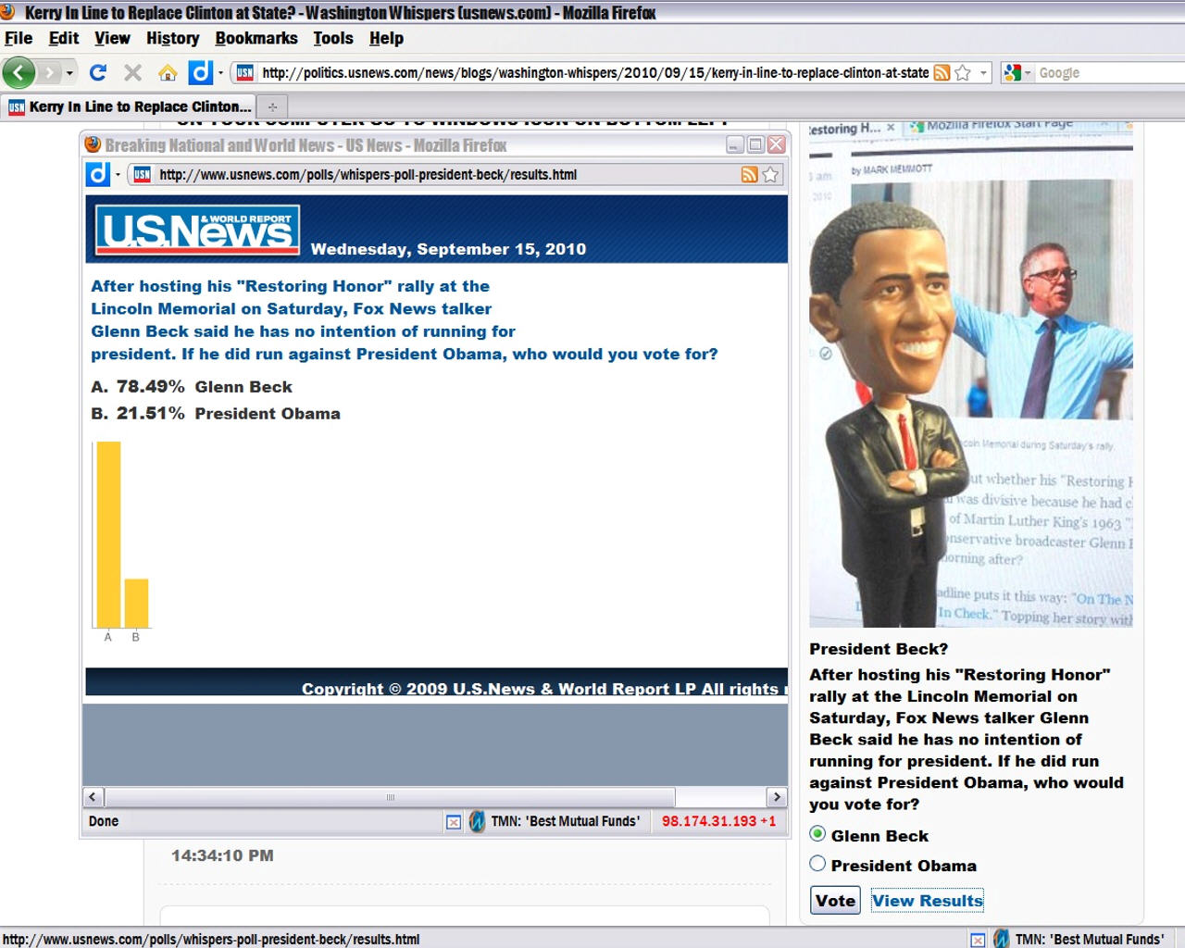
Task: Click scroll-left arrow in inner window scrollbar
Action: coord(93,797)
